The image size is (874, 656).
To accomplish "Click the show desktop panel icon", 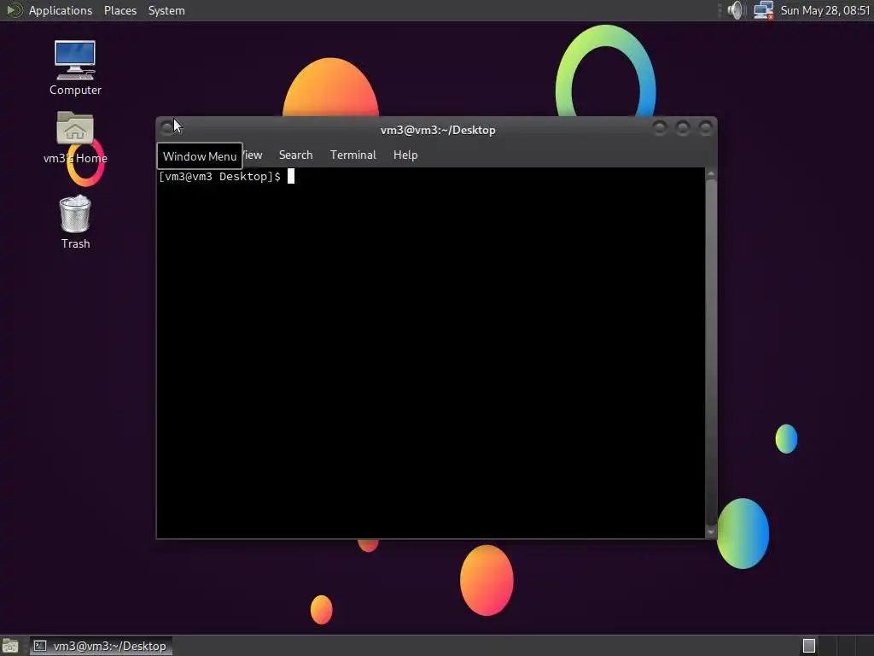I will [10, 646].
